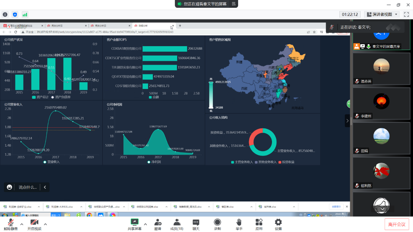The height and width of the screenshot is (232, 413).
Task: Check the green network signal icon
Action: pyautogui.click(x=25, y=14)
